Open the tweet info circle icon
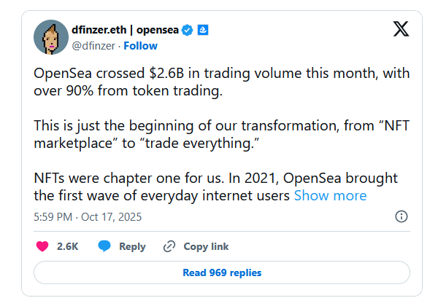This screenshot has width=438, height=306. coord(401,216)
